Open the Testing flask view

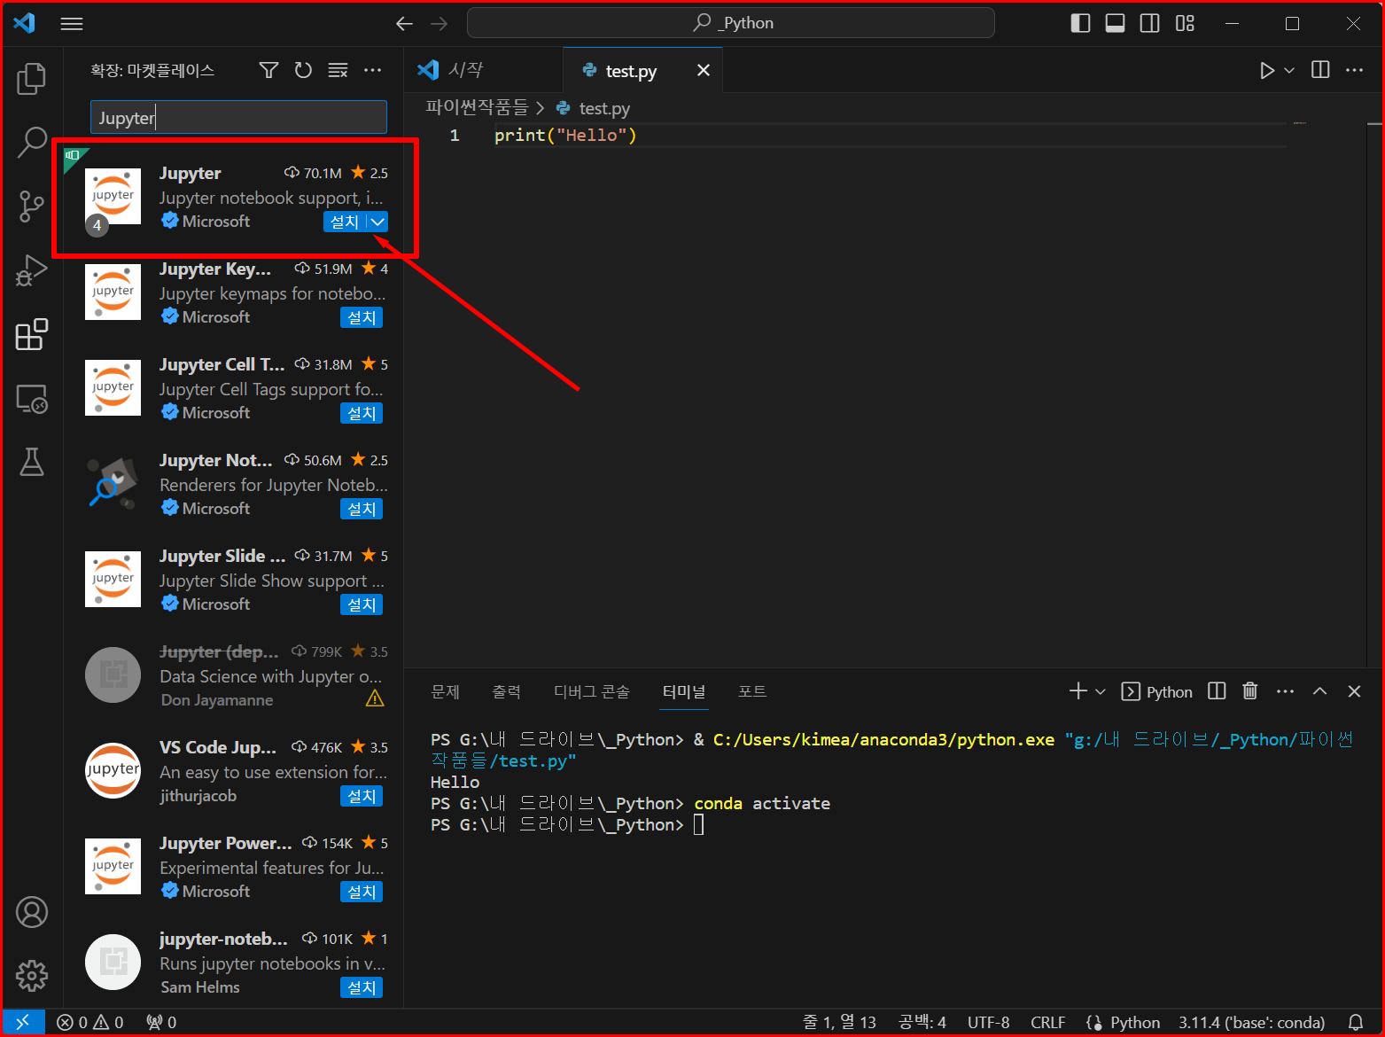click(32, 462)
